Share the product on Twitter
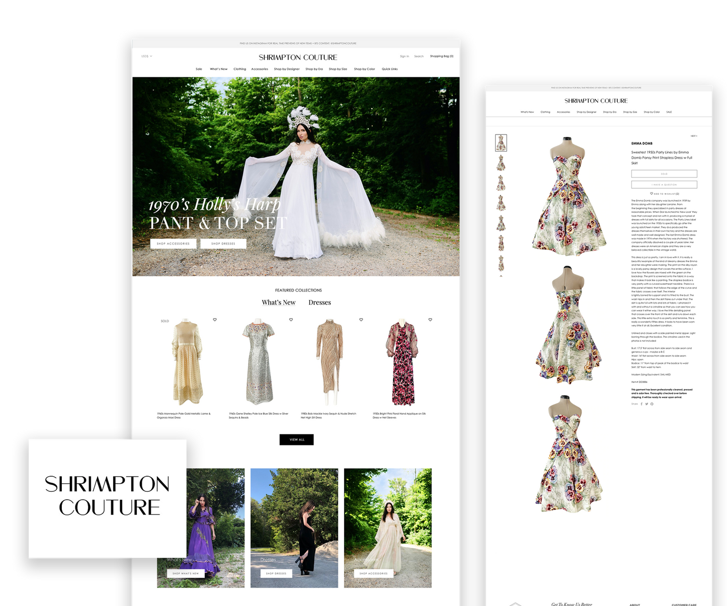 647,404
